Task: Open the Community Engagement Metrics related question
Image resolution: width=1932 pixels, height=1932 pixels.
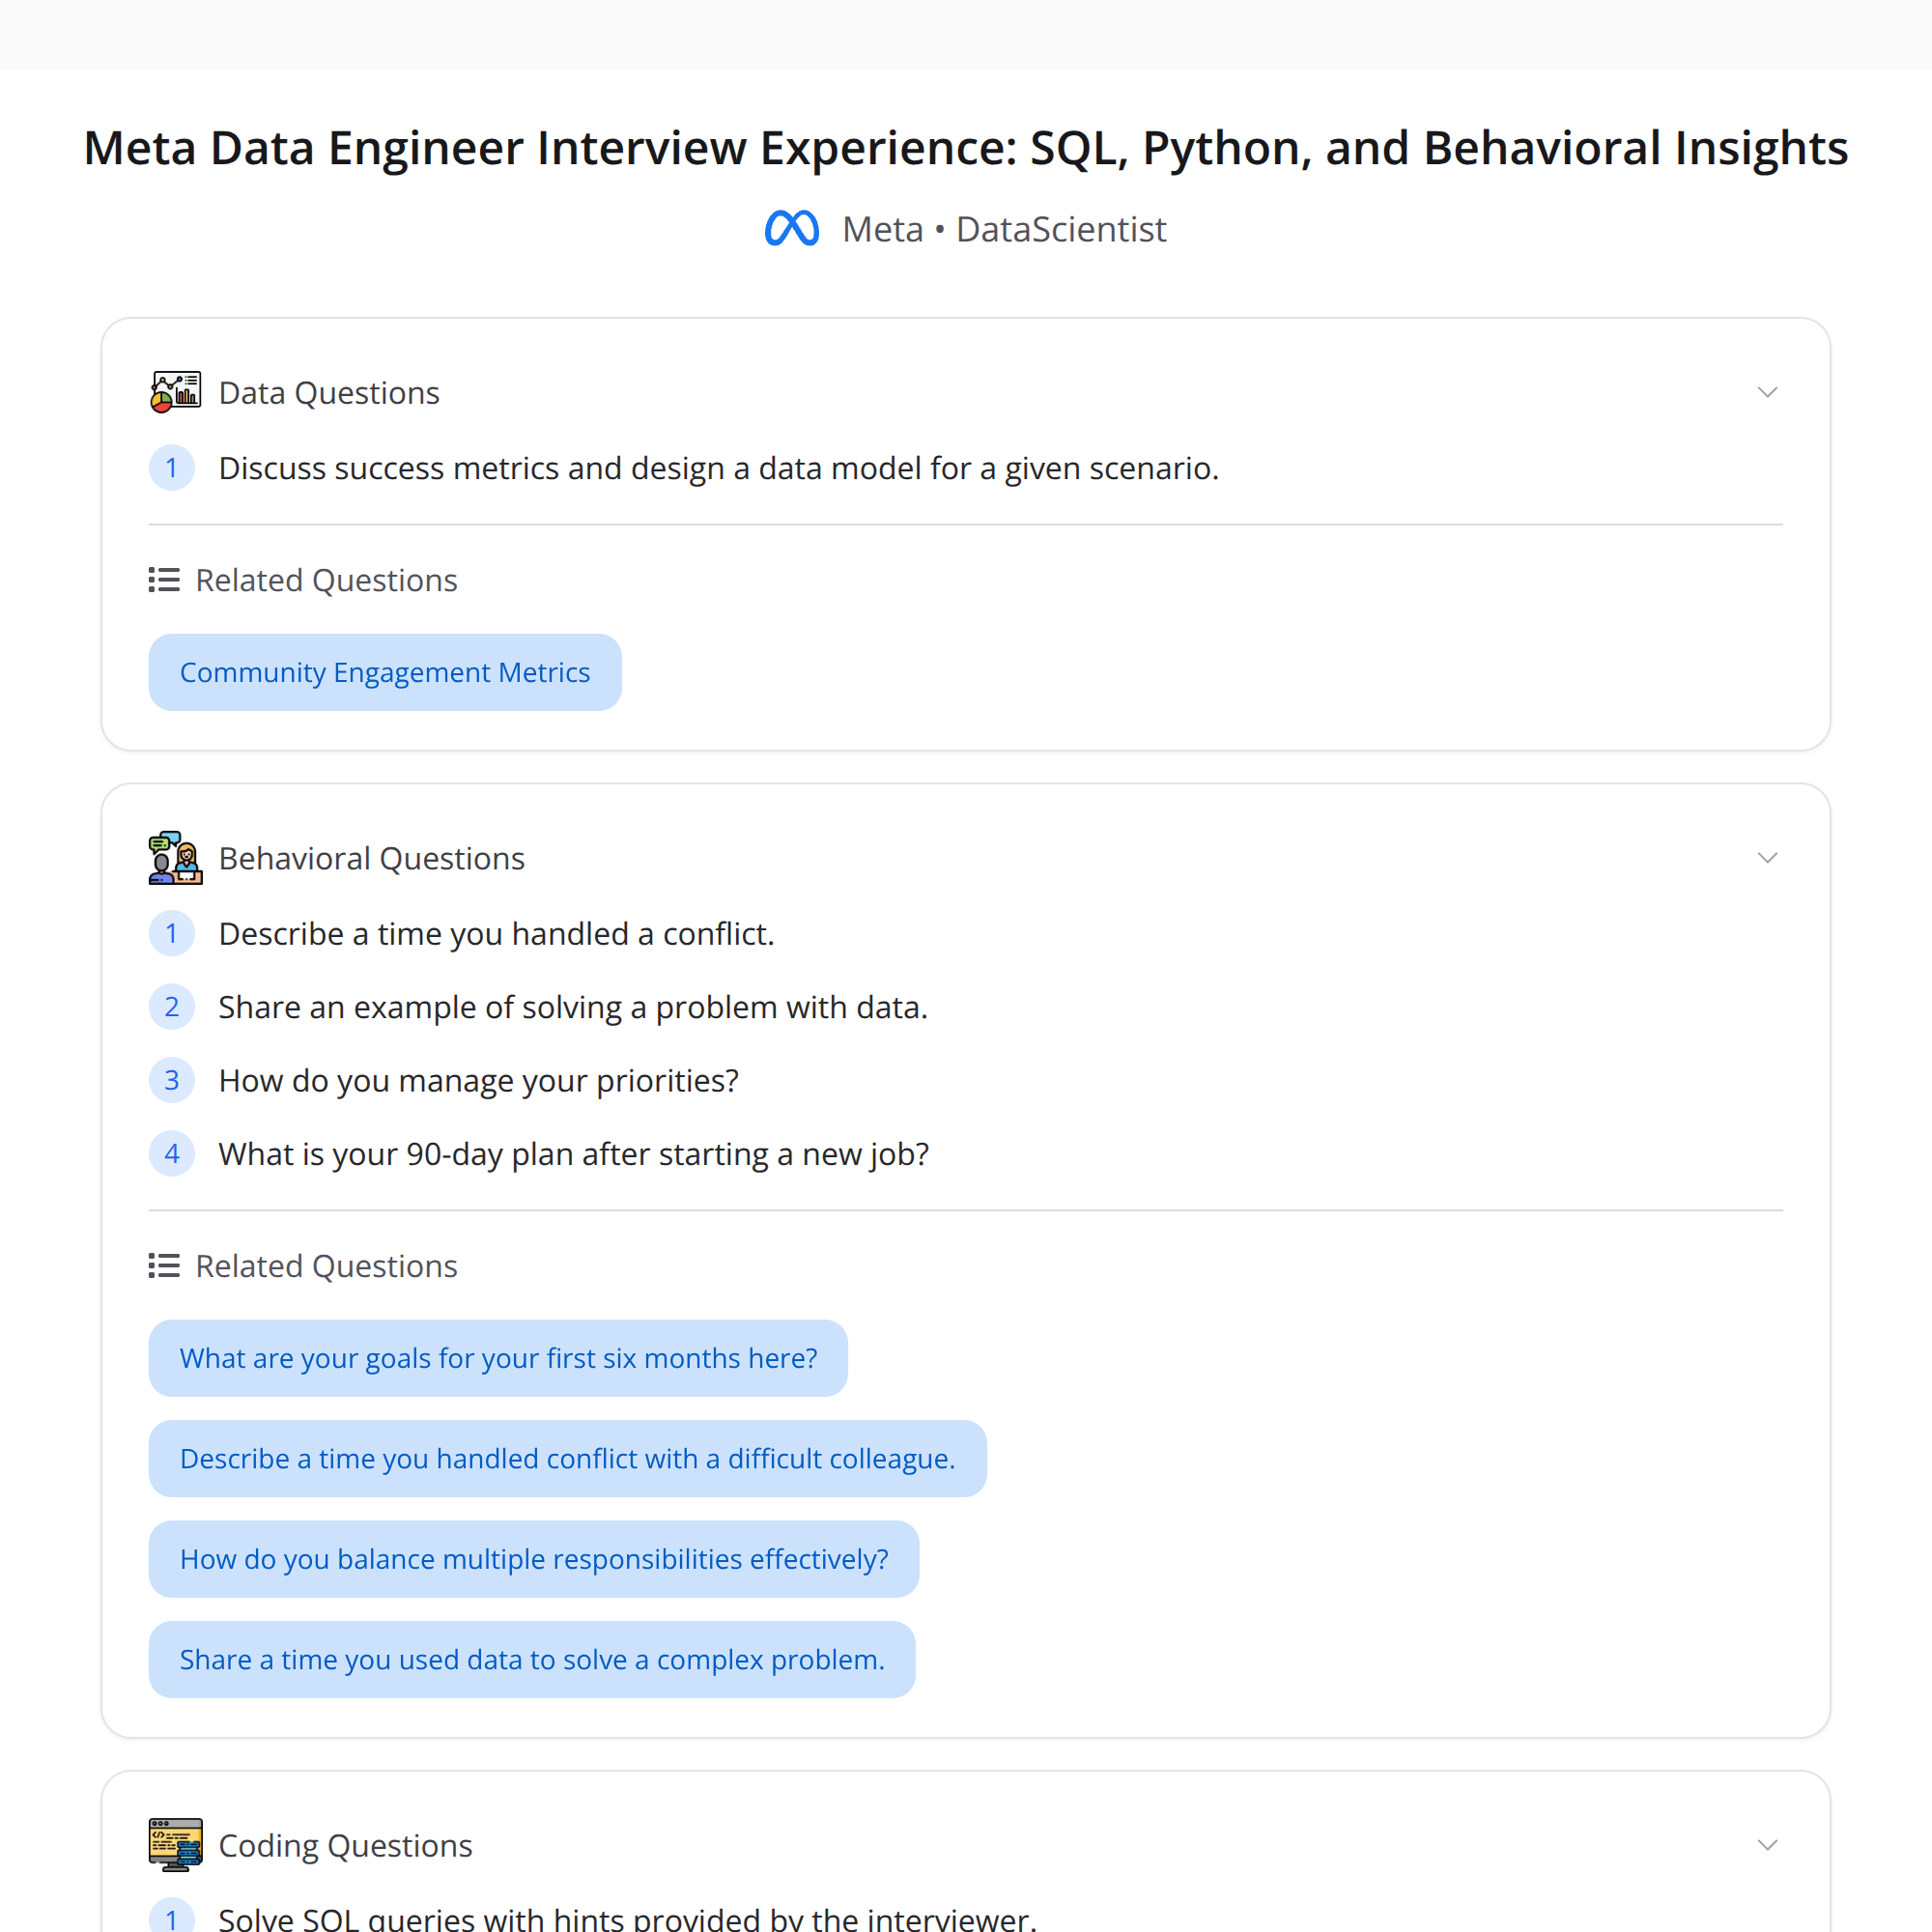Action: tap(384, 671)
